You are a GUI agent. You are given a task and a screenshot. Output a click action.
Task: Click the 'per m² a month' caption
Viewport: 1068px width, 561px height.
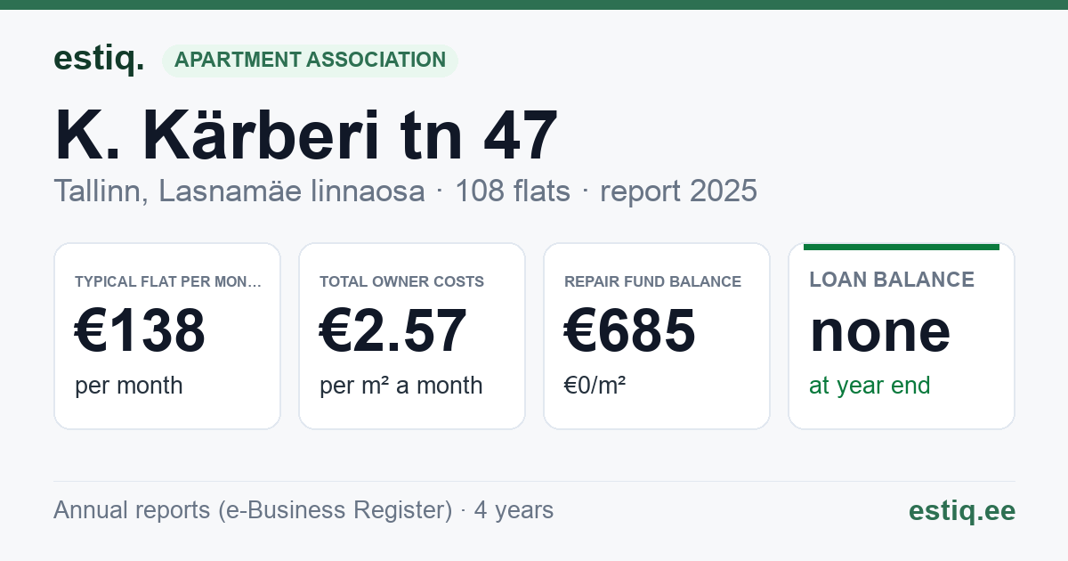coord(401,386)
